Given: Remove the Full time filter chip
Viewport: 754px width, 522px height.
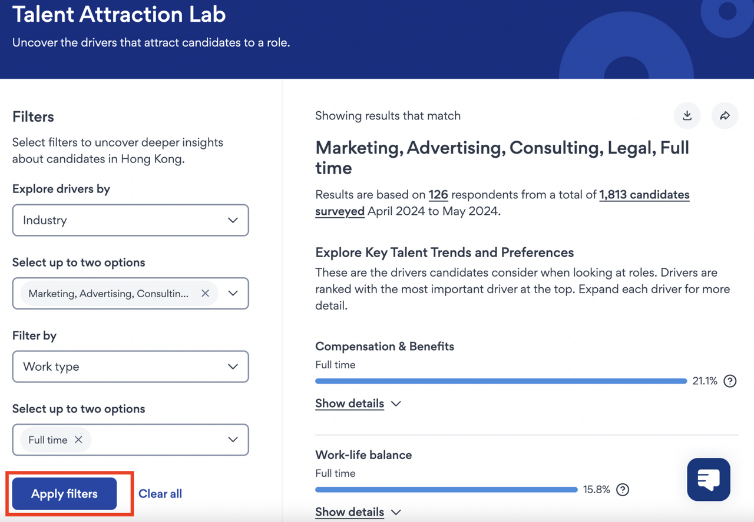Looking at the screenshot, I should [x=78, y=440].
